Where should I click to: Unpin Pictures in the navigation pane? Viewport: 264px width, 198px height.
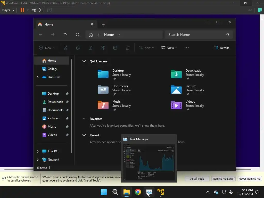(x=67, y=118)
